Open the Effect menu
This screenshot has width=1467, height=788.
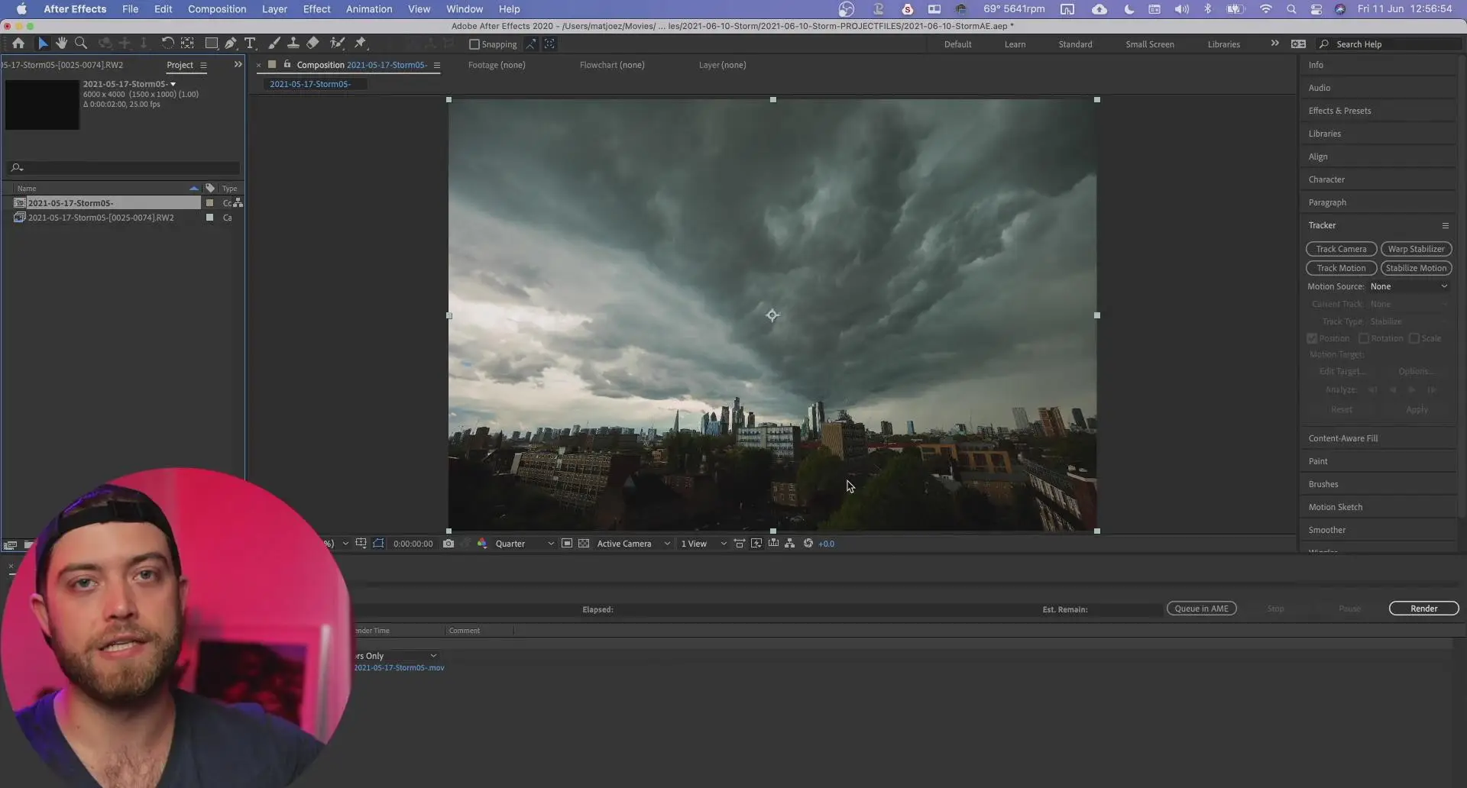click(316, 9)
